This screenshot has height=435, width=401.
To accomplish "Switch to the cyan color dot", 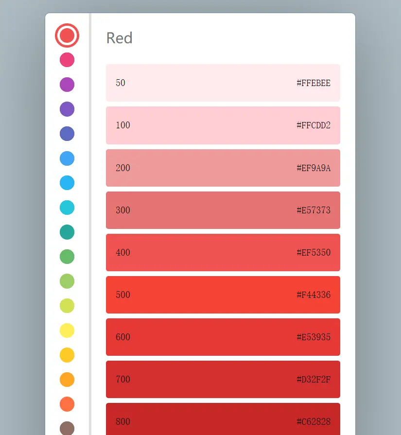I will [x=67, y=208].
